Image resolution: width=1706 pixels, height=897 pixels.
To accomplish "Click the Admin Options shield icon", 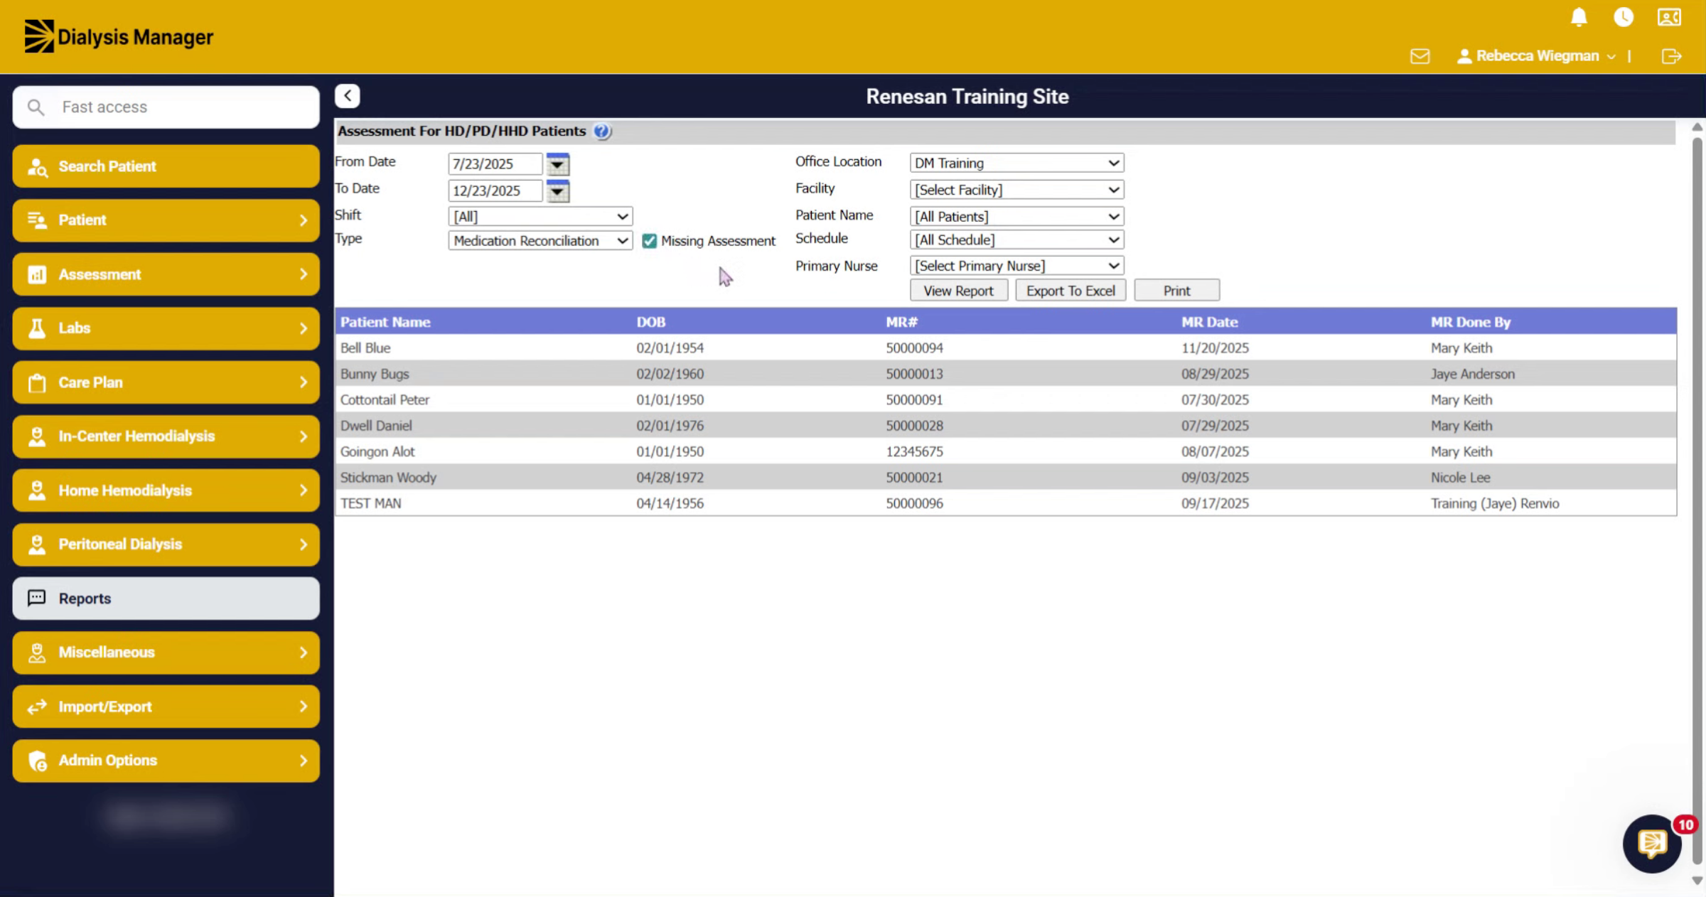I will (38, 761).
